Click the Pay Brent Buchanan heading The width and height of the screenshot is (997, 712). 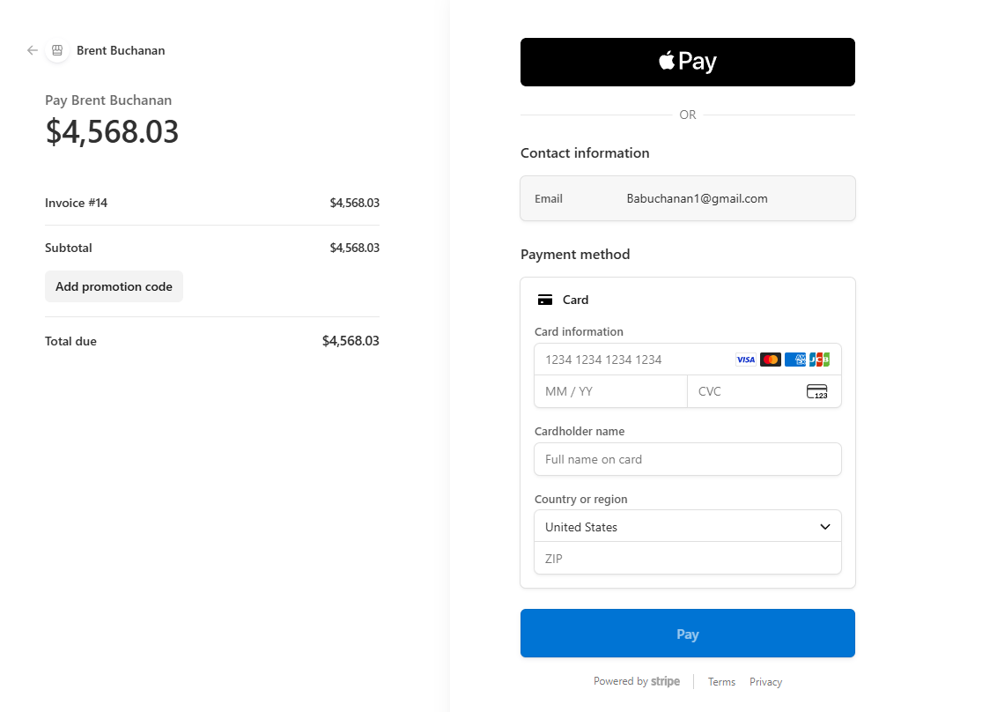pyautogui.click(x=108, y=100)
